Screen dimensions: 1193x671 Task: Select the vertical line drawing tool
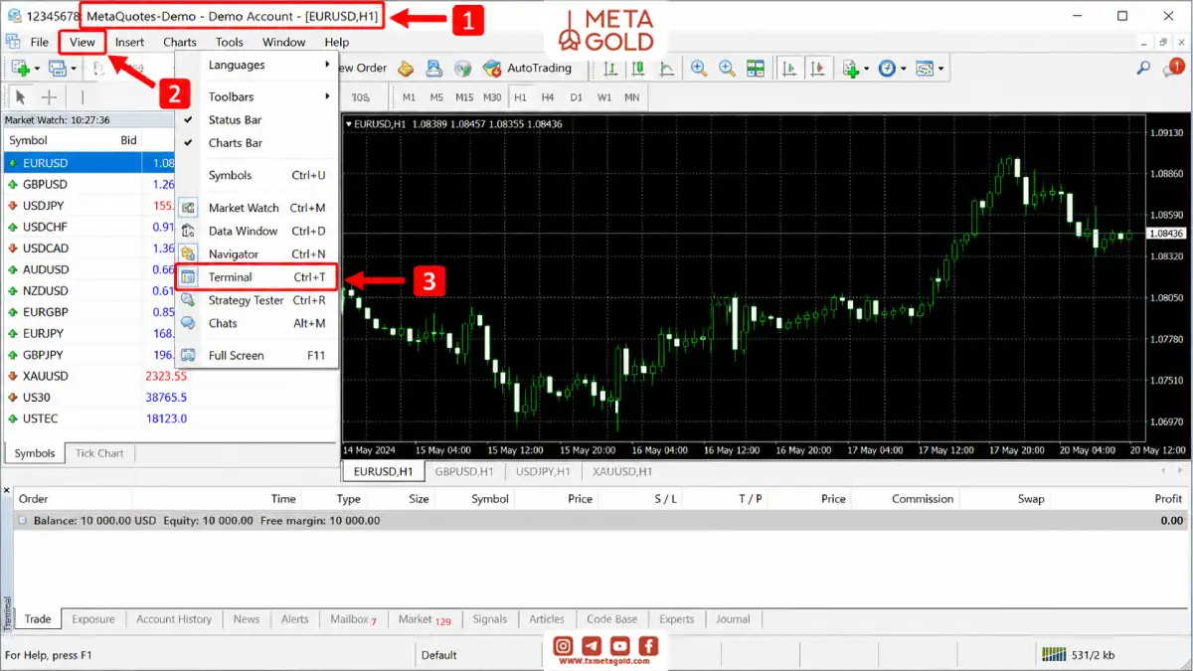(83, 97)
